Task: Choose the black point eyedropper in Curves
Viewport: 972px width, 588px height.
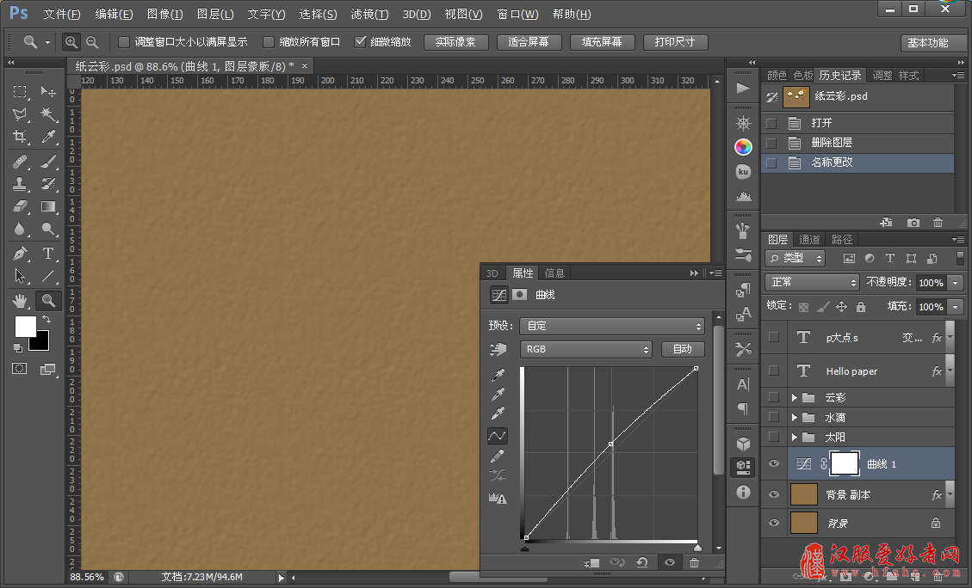Action: click(x=498, y=375)
